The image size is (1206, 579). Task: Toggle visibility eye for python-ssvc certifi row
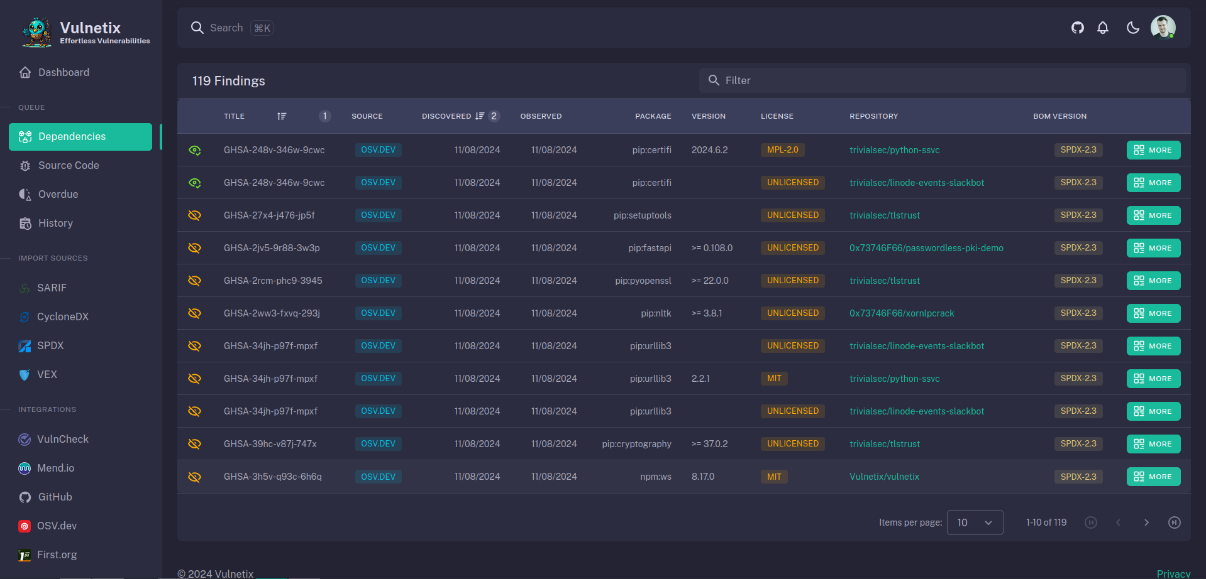click(x=195, y=150)
